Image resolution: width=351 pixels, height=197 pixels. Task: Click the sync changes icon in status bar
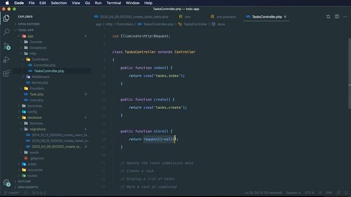(26, 193)
